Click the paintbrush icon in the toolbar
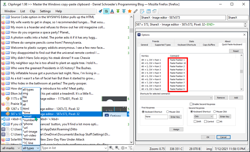 [x=100, y=11]
